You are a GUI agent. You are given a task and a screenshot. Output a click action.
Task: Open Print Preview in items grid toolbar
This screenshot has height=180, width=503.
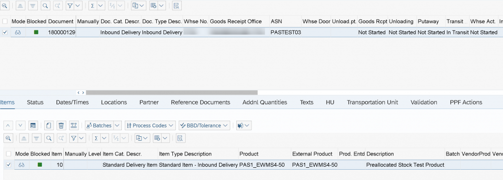tap(180, 138)
